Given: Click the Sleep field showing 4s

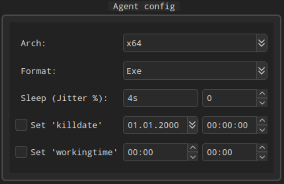Looking at the screenshot, I should pyautogui.click(x=160, y=98).
